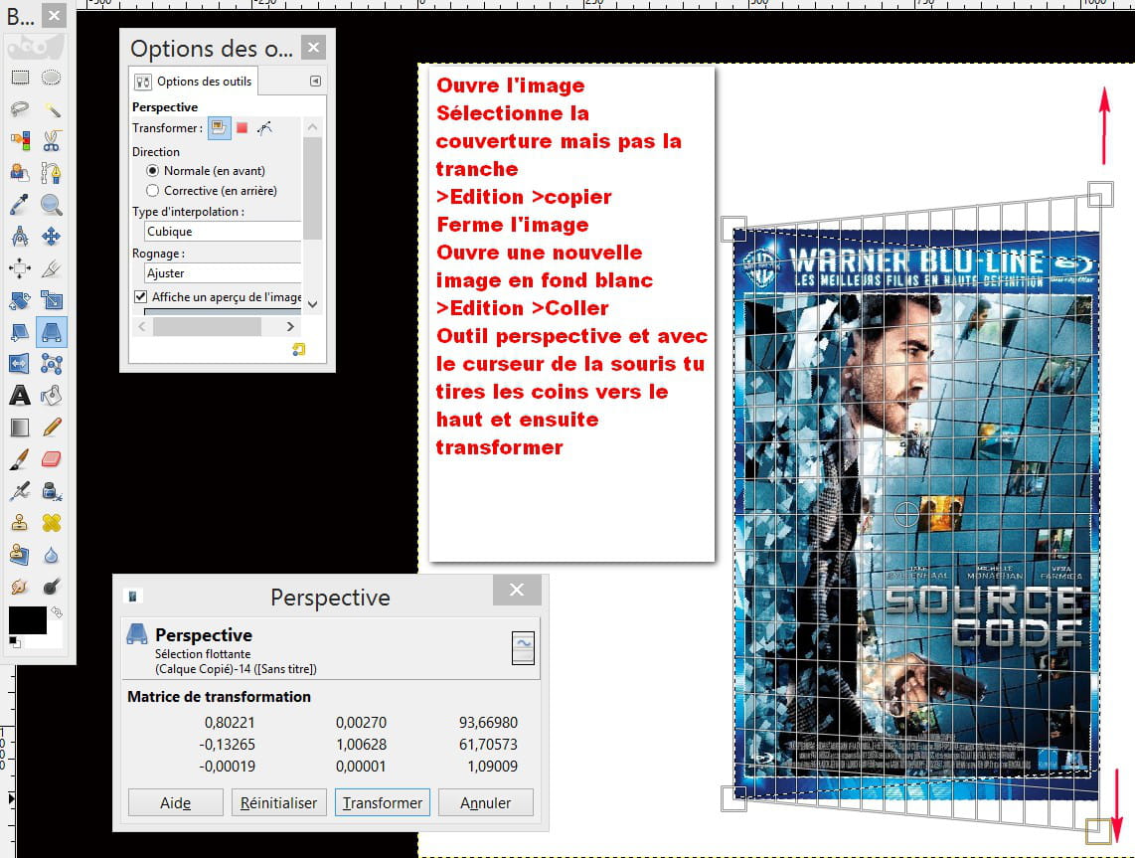Open the tool options tab menu arrow

[315, 82]
